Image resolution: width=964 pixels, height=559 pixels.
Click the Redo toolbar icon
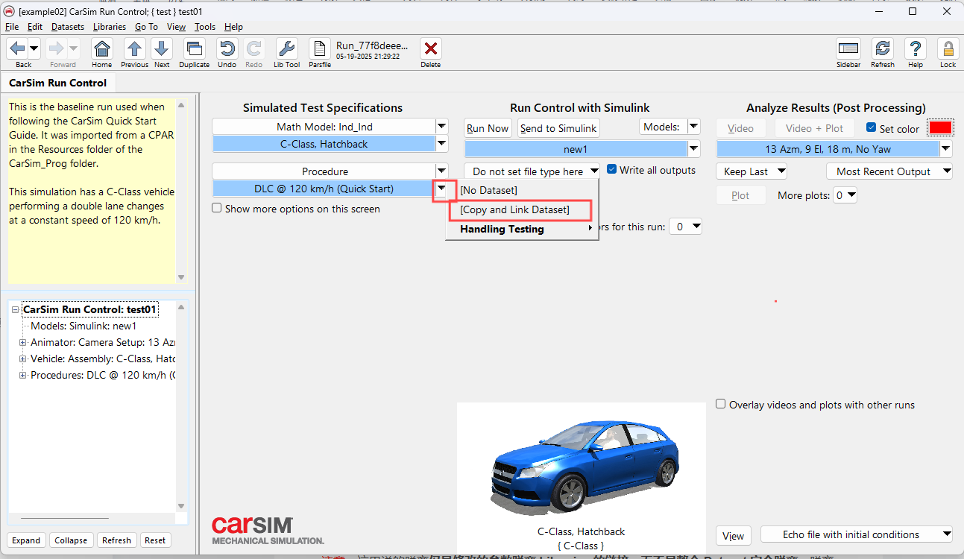click(x=254, y=49)
